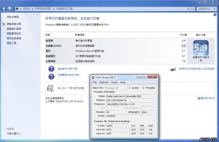This screenshot has width=219, height=142.
Task: Click Model field Mobile Intel Core i5
Action: coord(130,96)
